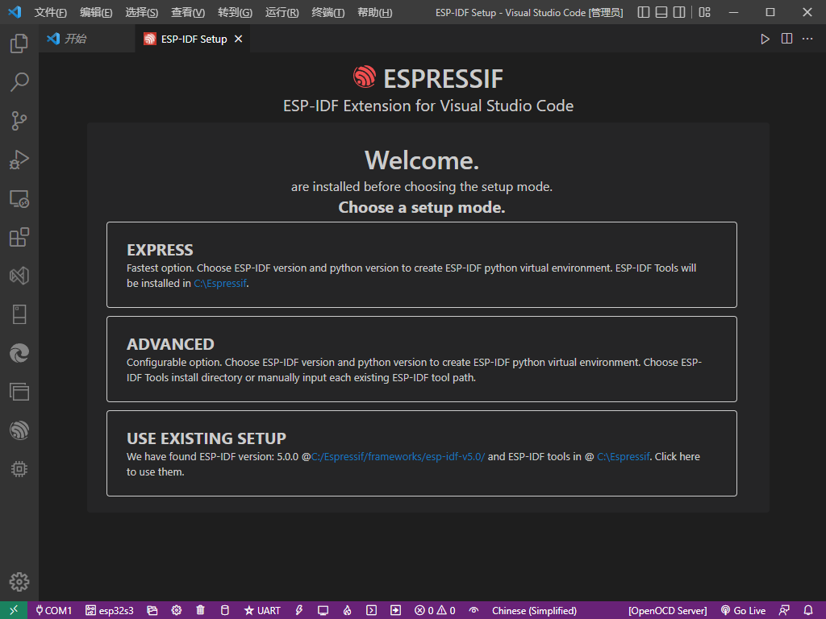826x619 pixels.
Task: Click the C:\Espressif link in EXPRESS card
Action: (220, 283)
